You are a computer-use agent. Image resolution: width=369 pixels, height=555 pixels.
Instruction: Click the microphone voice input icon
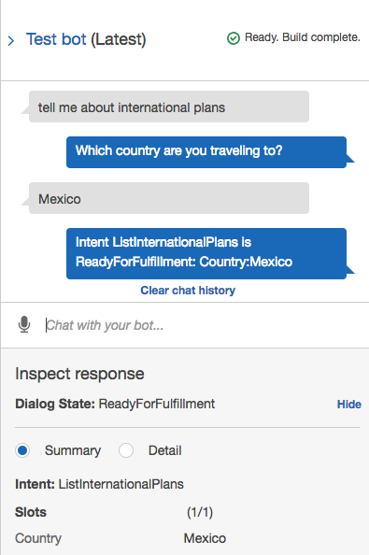click(24, 324)
